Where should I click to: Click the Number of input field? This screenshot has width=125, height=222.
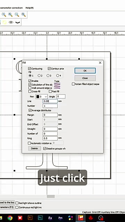[50, 134]
